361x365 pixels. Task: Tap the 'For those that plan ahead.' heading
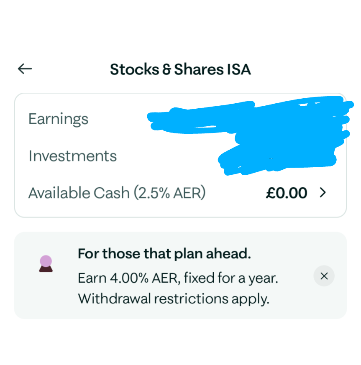(164, 254)
